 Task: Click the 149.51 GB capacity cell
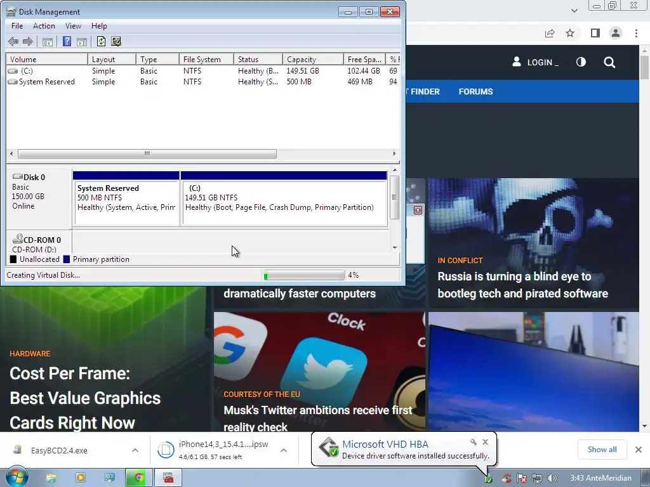click(x=303, y=71)
